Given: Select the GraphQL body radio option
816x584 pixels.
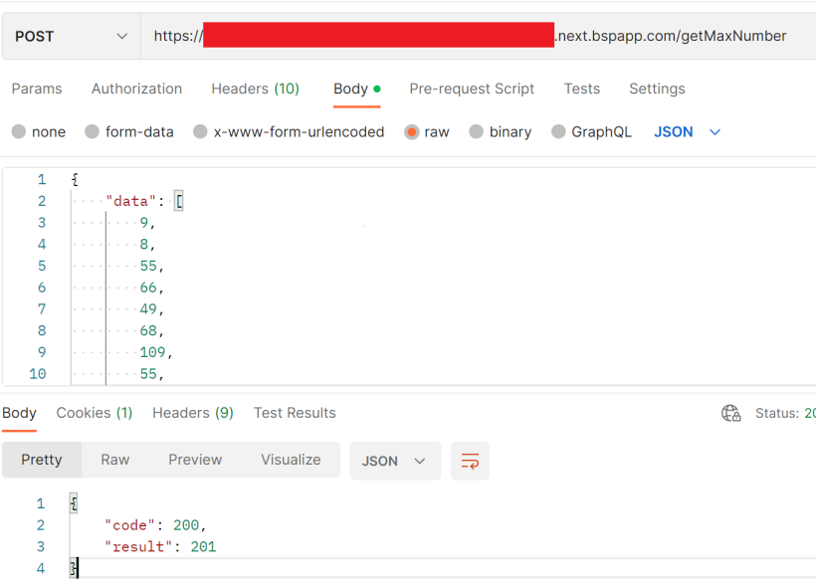Looking at the screenshot, I should coord(558,131).
